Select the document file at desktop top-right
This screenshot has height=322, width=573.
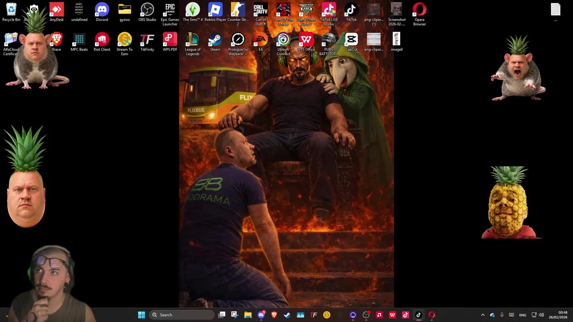[556, 12]
